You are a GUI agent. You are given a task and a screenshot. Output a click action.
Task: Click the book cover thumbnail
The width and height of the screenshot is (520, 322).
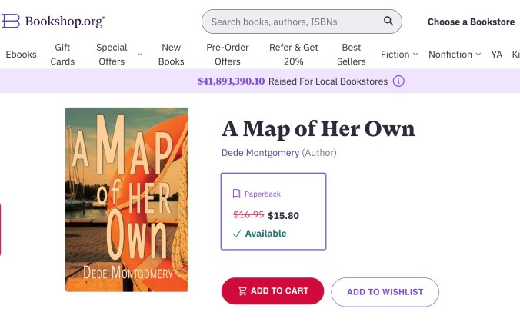click(x=127, y=199)
